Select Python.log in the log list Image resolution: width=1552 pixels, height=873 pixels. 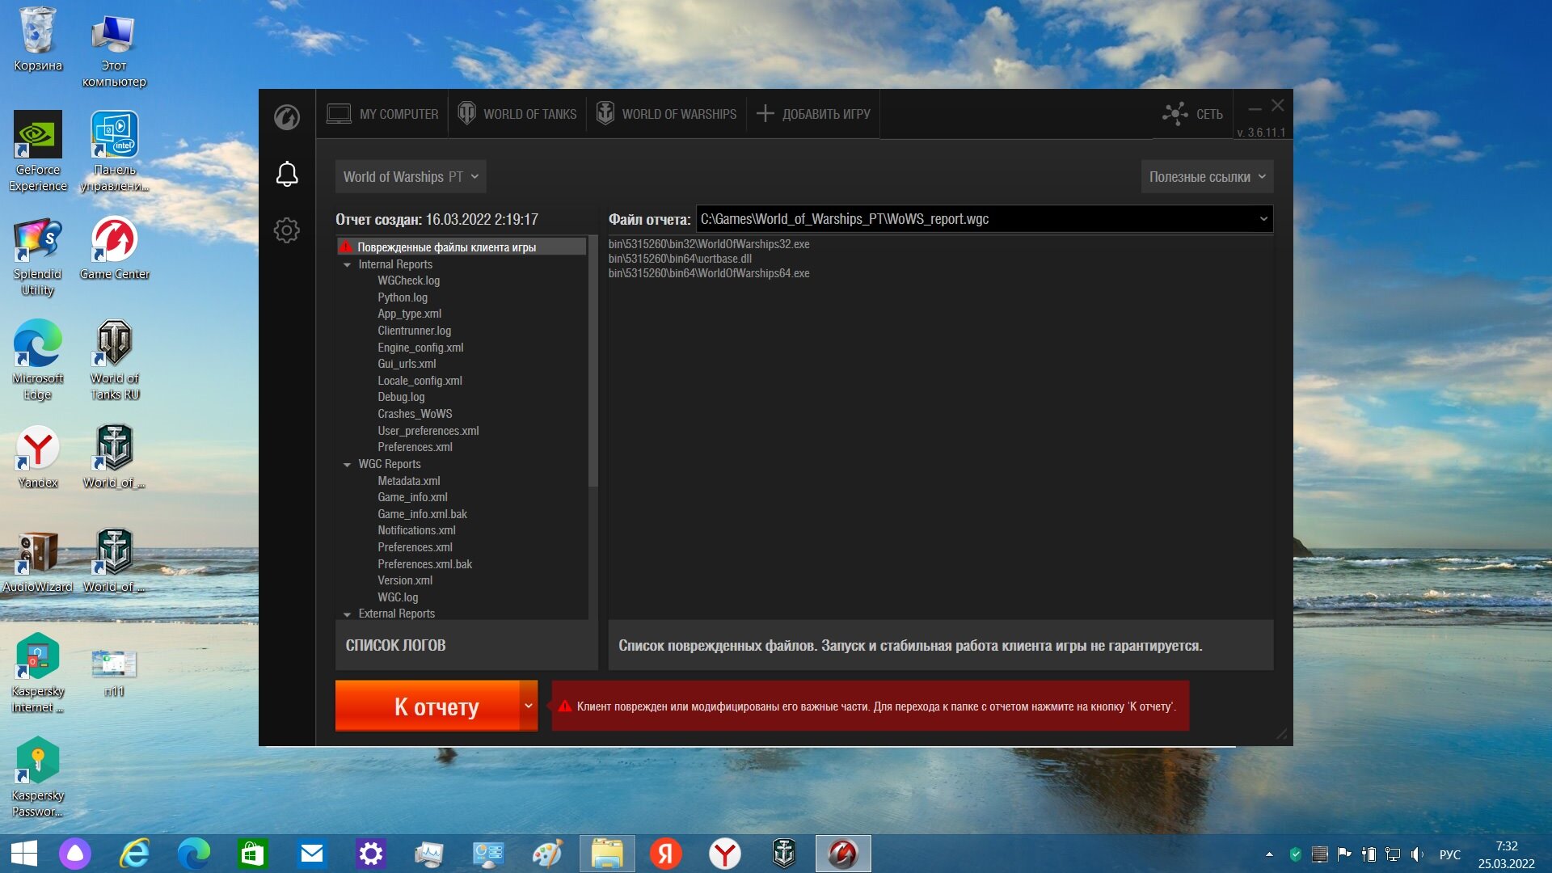point(403,297)
